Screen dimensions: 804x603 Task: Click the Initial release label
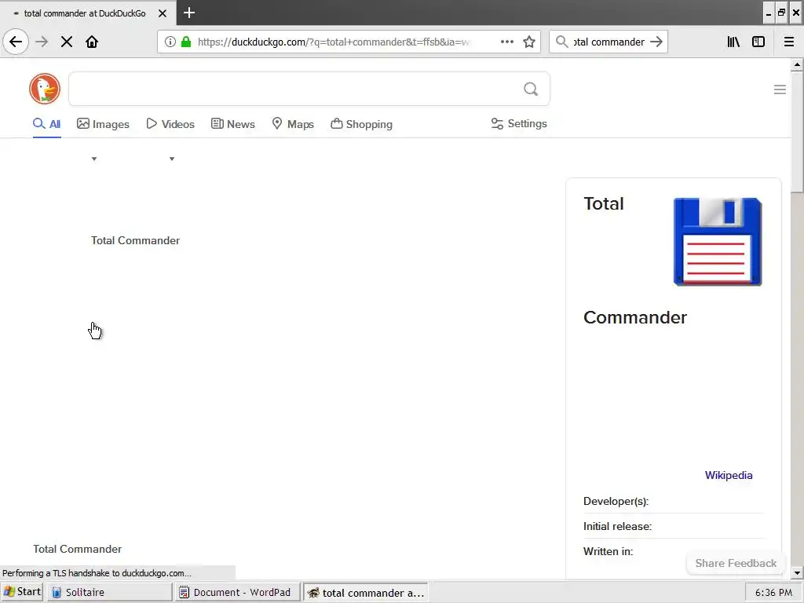(617, 526)
